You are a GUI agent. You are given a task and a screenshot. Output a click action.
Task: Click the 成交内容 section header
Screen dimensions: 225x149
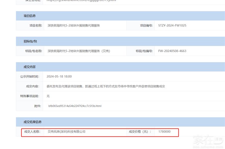tap(30, 67)
